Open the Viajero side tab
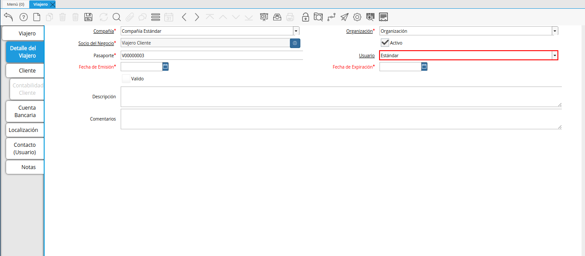 pyautogui.click(x=23, y=34)
